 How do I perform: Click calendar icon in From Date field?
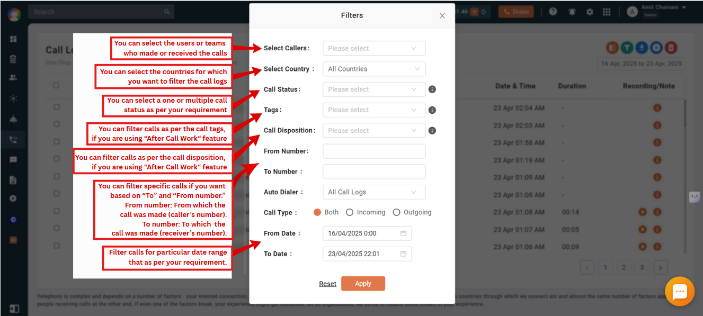click(403, 233)
